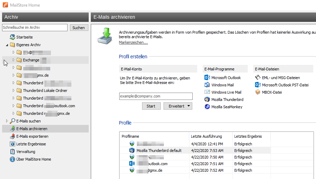Click the Microsoft Outlook PST-Datei link
316x179 pixels.
click(285, 85)
